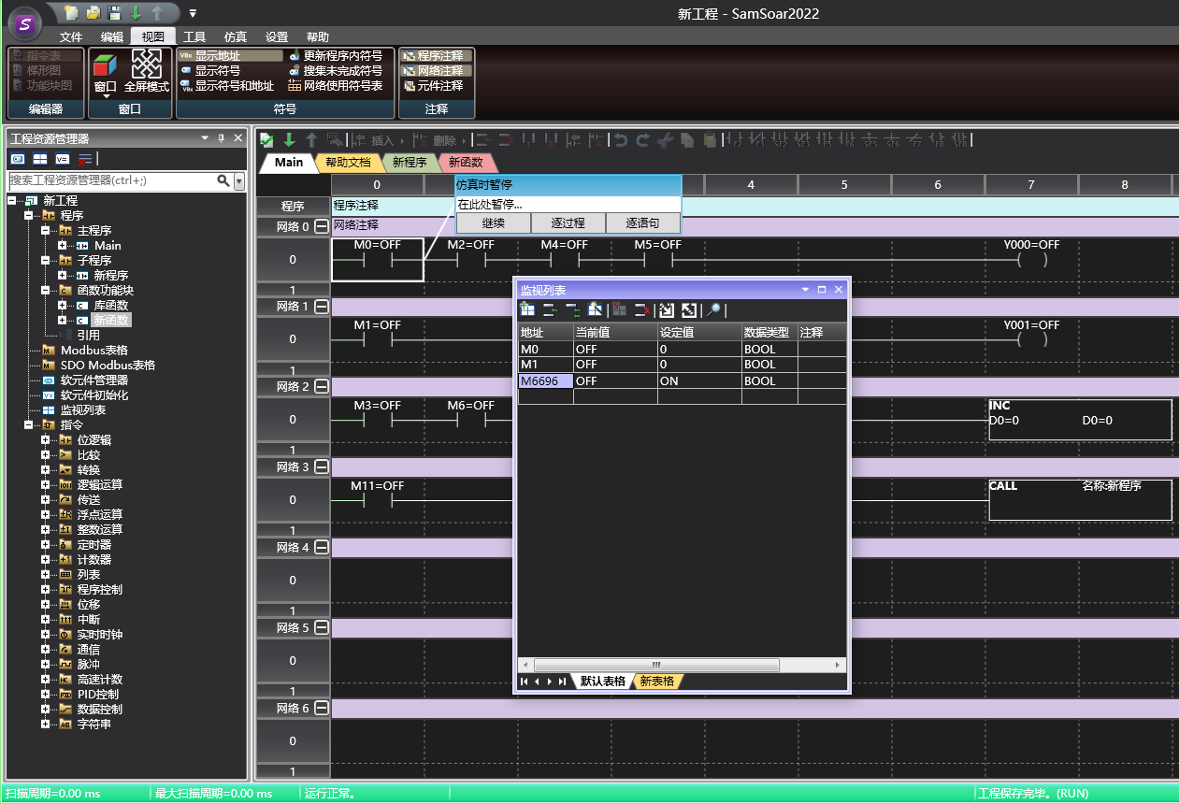
Task: Click the purple SamSoar application logo button
Action: coord(25,23)
